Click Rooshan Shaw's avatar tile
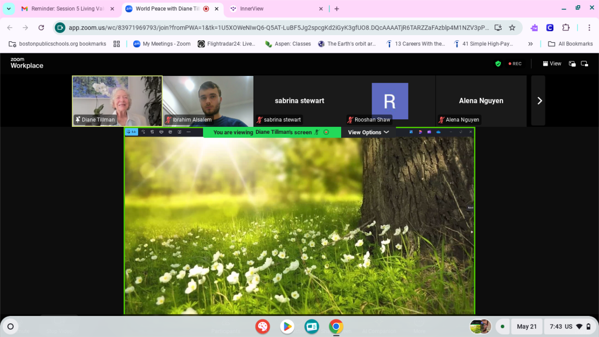The height and width of the screenshot is (337, 599). [x=390, y=101]
